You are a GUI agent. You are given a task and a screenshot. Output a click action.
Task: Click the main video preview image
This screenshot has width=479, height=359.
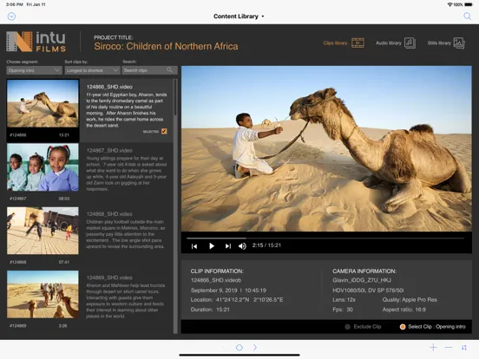point(326,148)
